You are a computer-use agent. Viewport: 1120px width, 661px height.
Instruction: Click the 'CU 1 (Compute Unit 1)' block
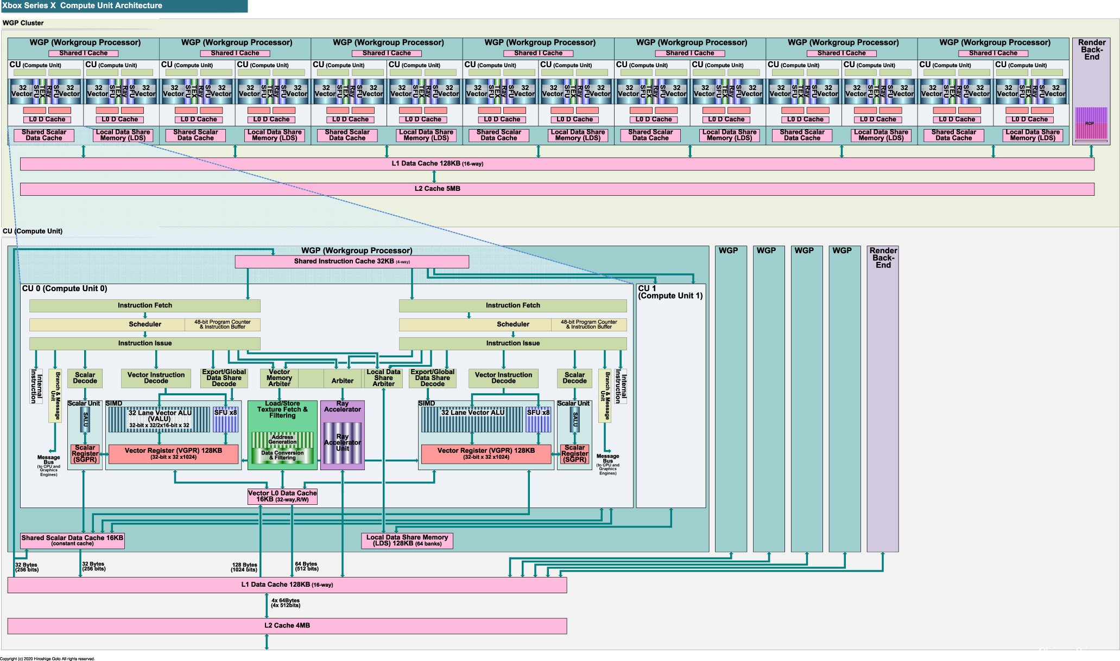(x=670, y=396)
